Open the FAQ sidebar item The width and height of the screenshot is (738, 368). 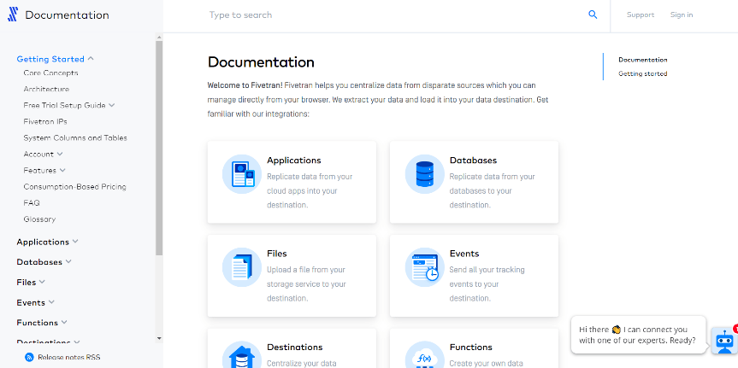click(32, 203)
